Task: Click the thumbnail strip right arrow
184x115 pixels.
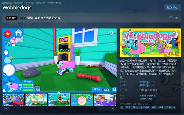Action: 113,109
